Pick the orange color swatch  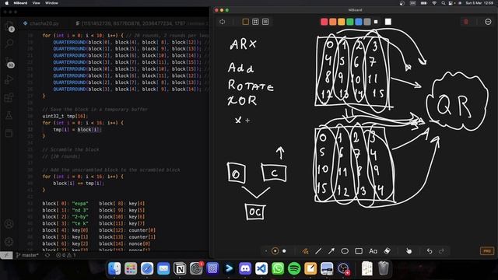coord(333,22)
